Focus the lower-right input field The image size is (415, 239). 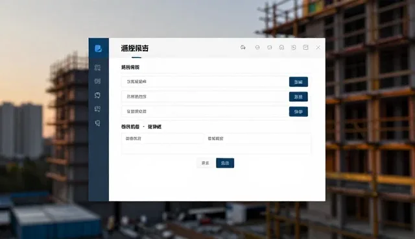coord(258,138)
